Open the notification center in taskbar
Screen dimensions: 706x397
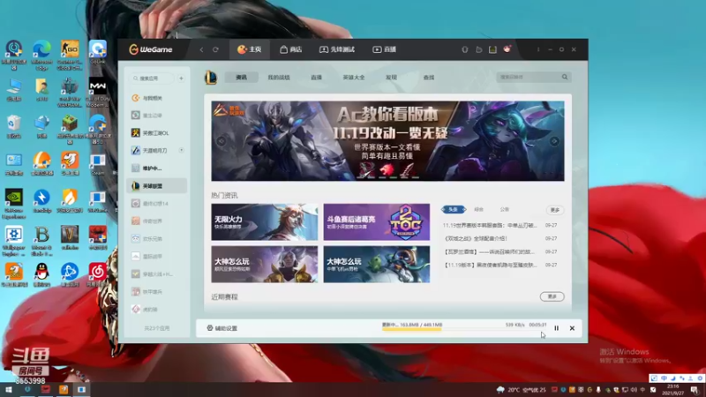[x=695, y=390]
